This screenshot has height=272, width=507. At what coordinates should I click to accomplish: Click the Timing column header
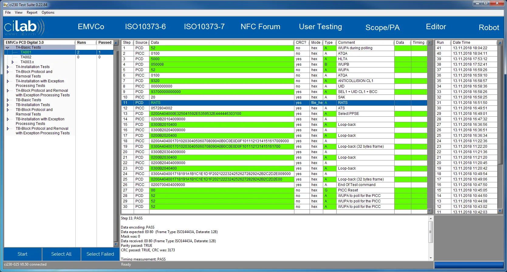419,43
